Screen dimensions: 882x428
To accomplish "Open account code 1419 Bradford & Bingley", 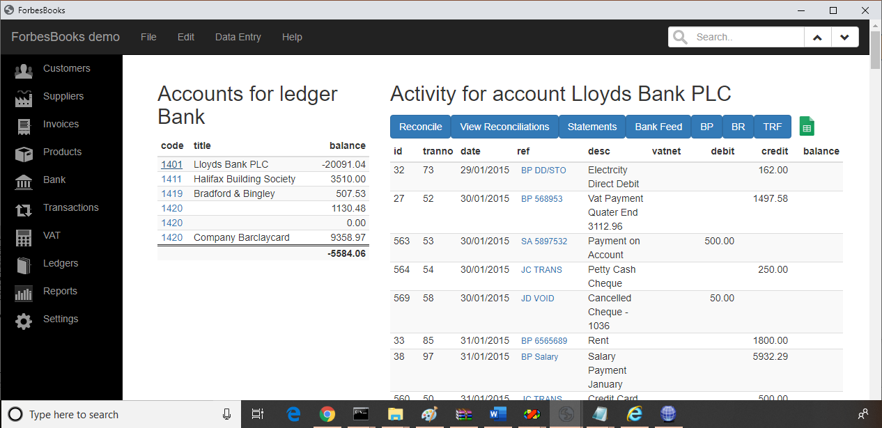I will pyautogui.click(x=171, y=193).
